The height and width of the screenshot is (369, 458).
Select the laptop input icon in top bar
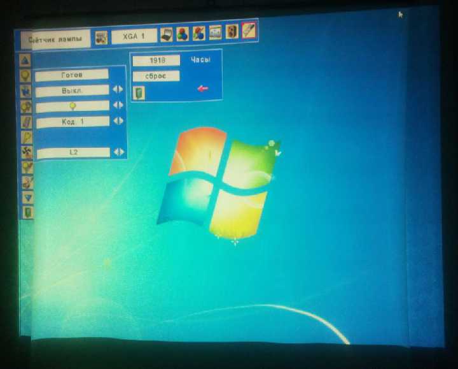(167, 34)
